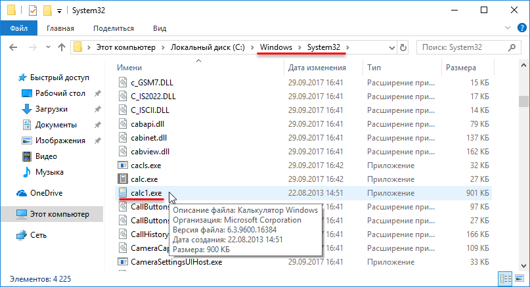530x287 pixels.
Task: Switch to large thumbnails view in status bar
Action: tap(517, 277)
